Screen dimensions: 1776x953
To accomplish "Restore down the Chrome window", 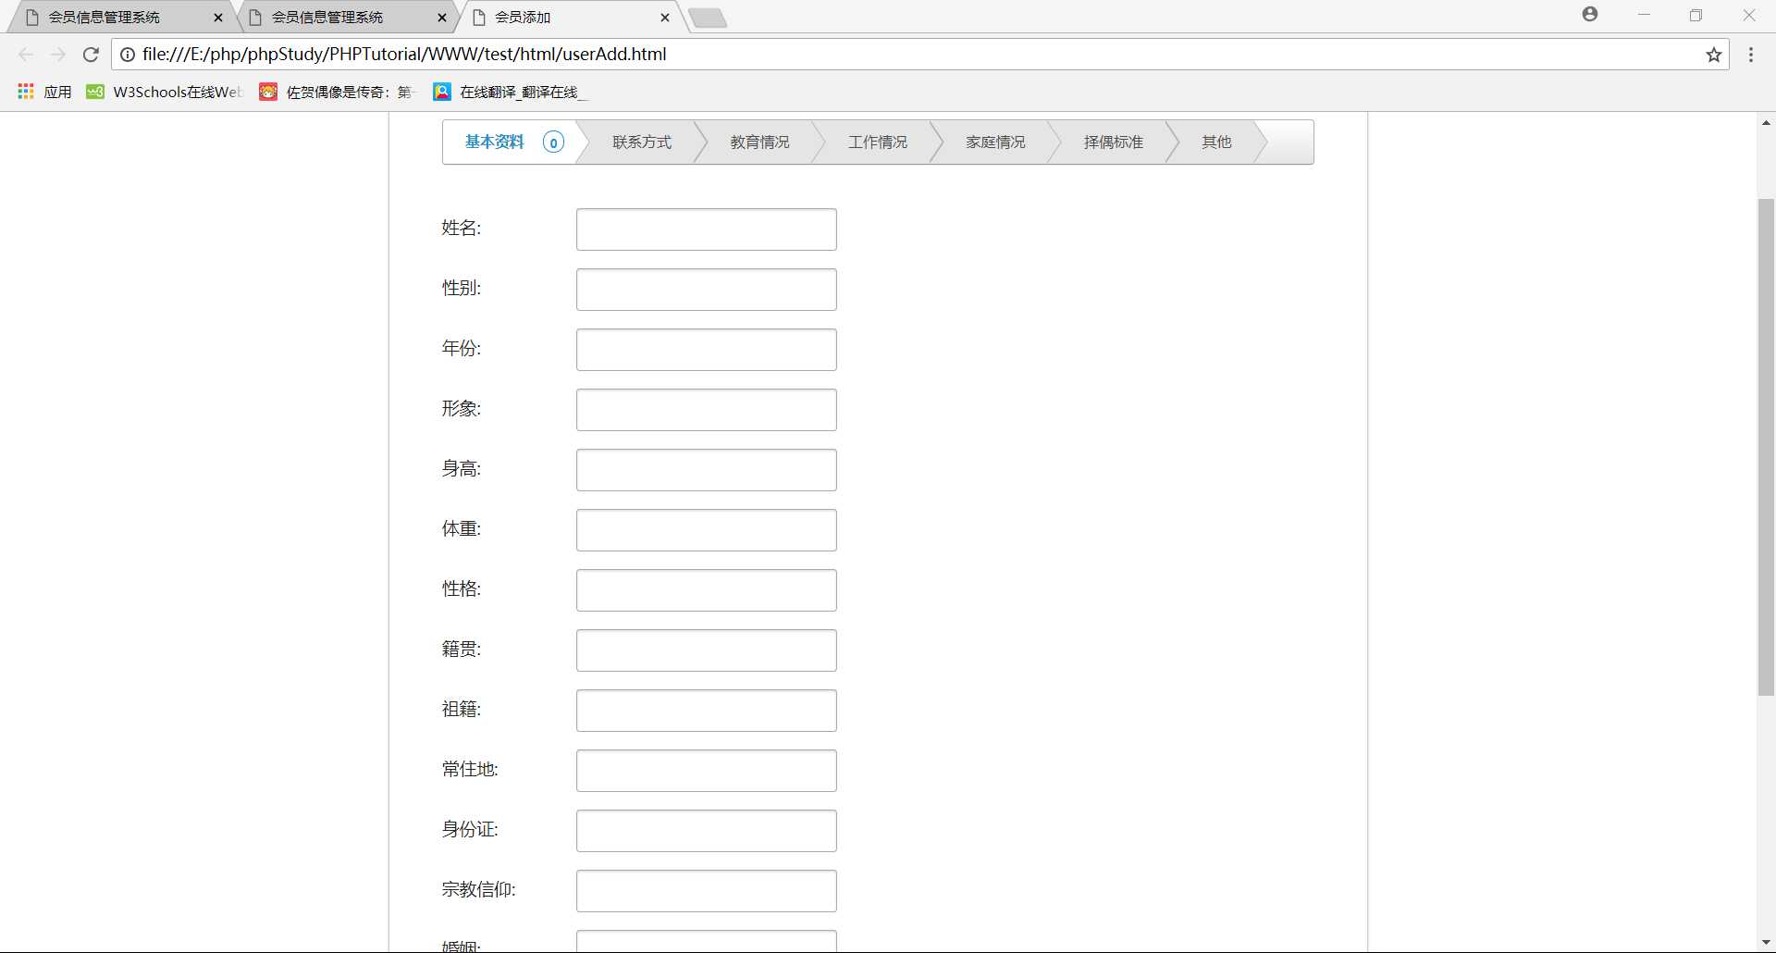I will coord(1696,15).
